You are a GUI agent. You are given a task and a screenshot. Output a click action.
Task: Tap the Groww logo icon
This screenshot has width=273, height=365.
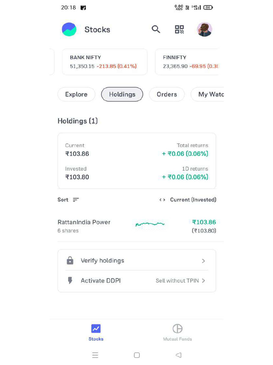coord(69,29)
